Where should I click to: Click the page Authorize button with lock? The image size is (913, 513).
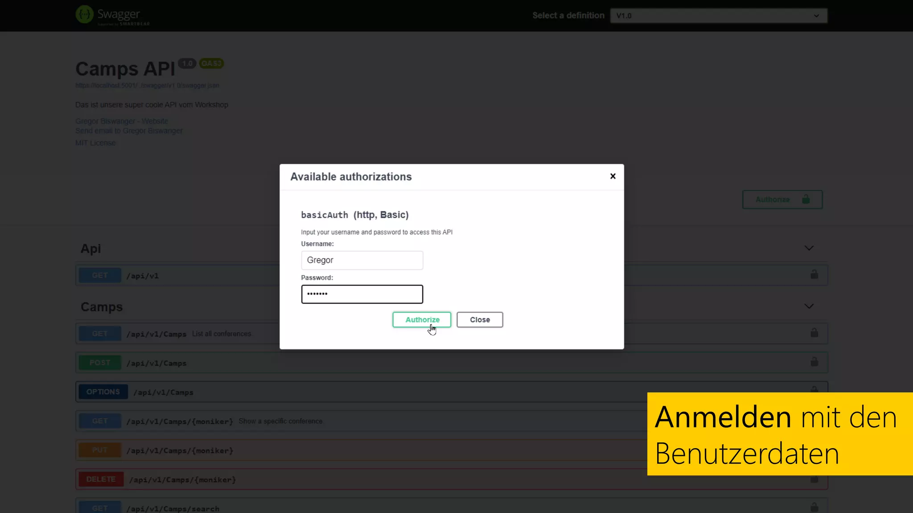[x=782, y=199]
